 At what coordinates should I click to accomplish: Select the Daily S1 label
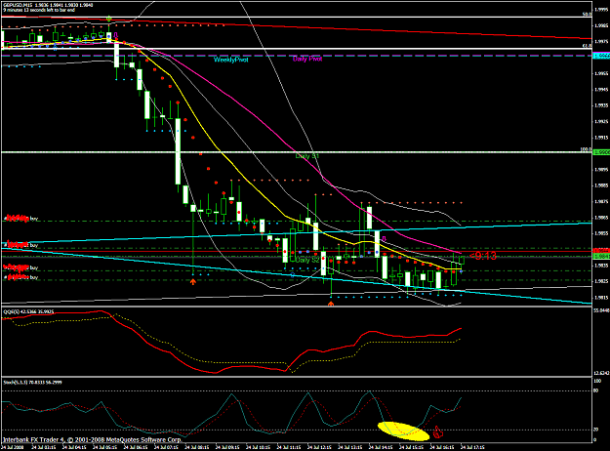click(306, 156)
